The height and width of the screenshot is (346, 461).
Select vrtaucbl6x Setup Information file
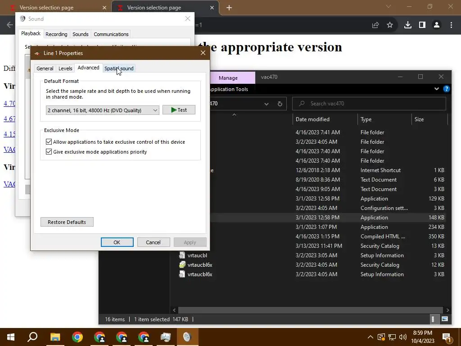point(312,274)
